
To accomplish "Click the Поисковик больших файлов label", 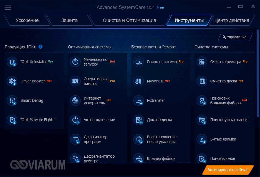I will click(x=225, y=100).
